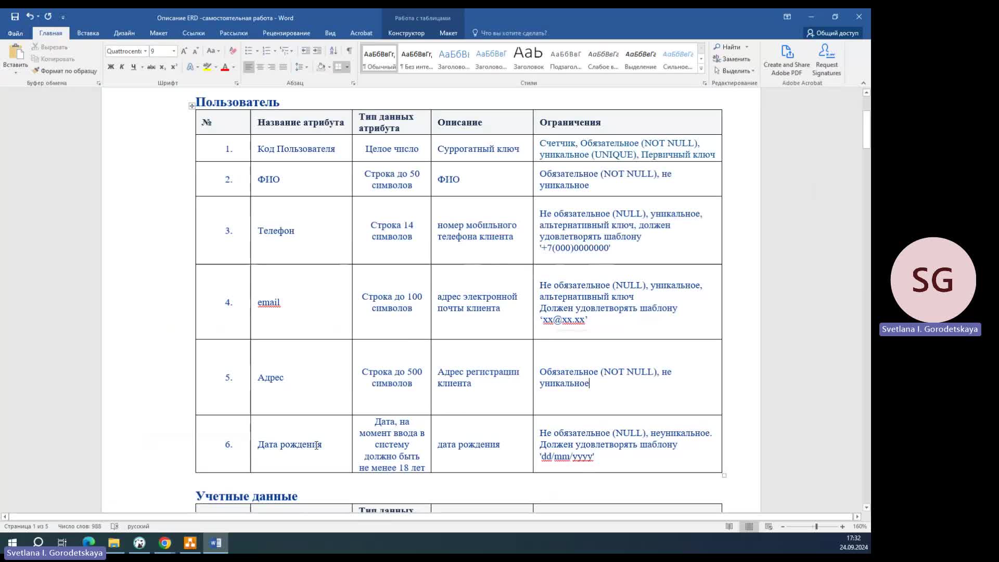This screenshot has height=562, width=999.
Task: Open text effects (outlined A)
Action: [x=190, y=67]
